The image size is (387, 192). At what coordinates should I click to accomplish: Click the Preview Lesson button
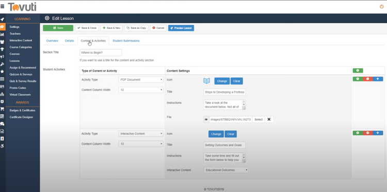click(x=181, y=28)
